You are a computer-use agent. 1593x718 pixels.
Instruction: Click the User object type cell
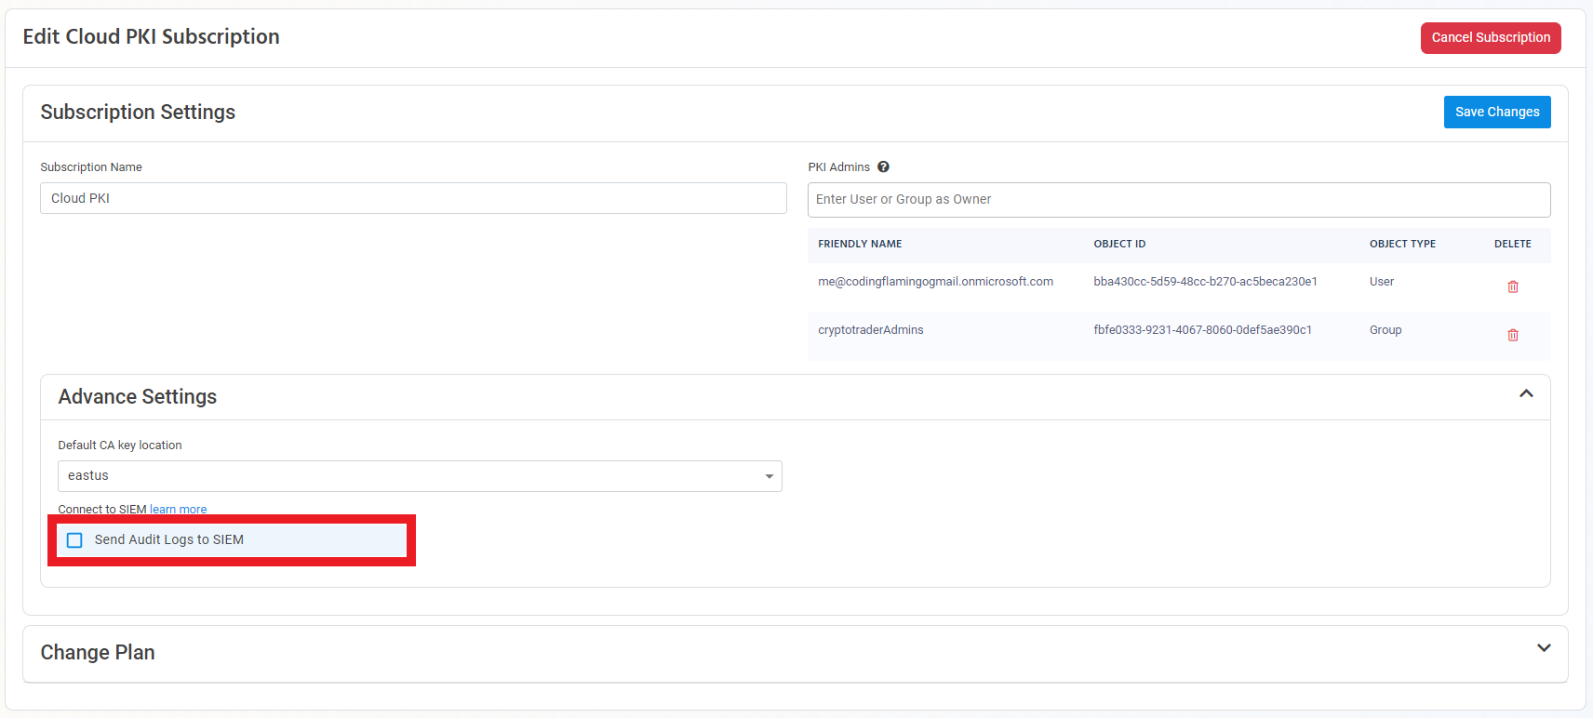(x=1382, y=282)
